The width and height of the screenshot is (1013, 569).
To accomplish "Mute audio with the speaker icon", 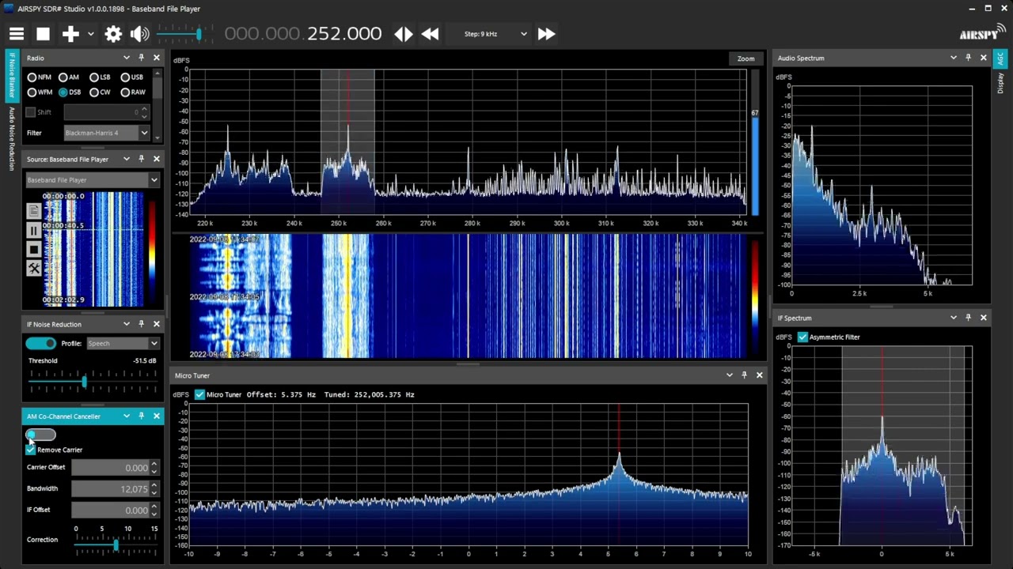I will (x=140, y=34).
